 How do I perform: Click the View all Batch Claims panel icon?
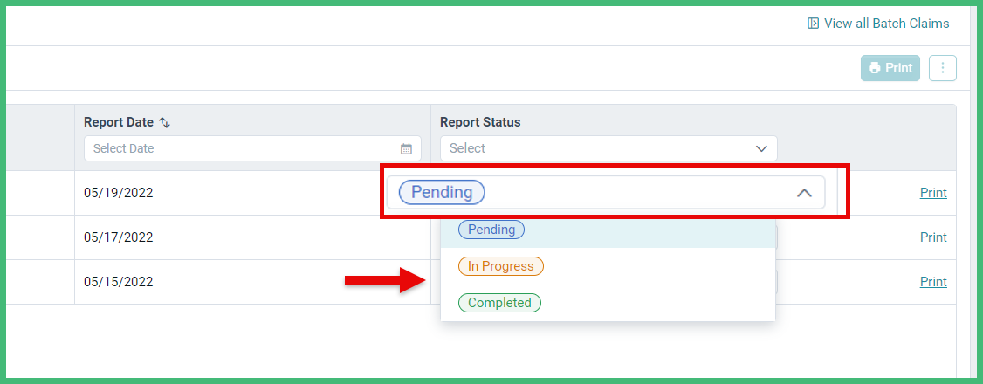point(813,24)
